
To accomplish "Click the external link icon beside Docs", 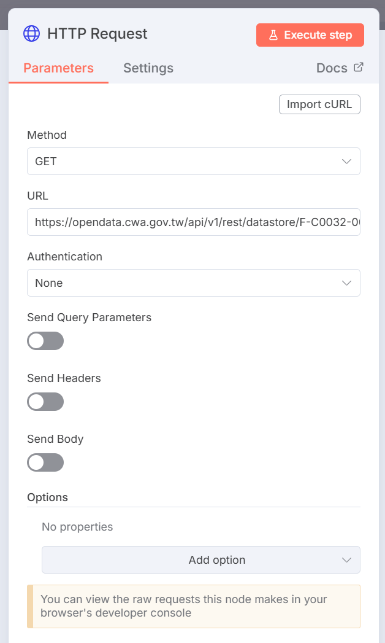I will click(x=359, y=68).
